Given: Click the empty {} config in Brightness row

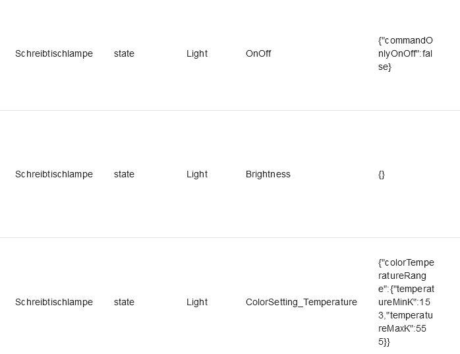Looking at the screenshot, I should pyautogui.click(x=382, y=174).
